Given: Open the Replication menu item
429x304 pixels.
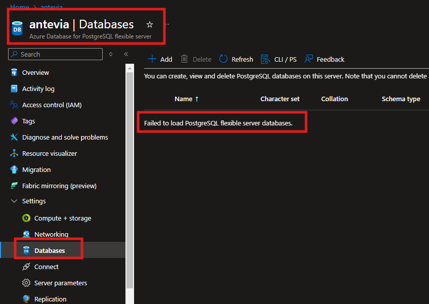Looking at the screenshot, I should click(51, 299).
